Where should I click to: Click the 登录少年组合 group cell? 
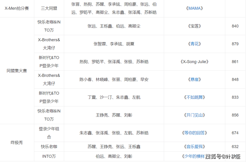pyautogui.click(x=49, y=133)
